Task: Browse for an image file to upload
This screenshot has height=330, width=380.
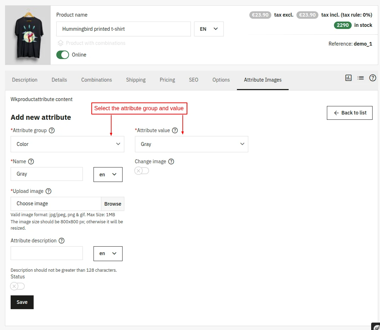Action: (112, 204)
